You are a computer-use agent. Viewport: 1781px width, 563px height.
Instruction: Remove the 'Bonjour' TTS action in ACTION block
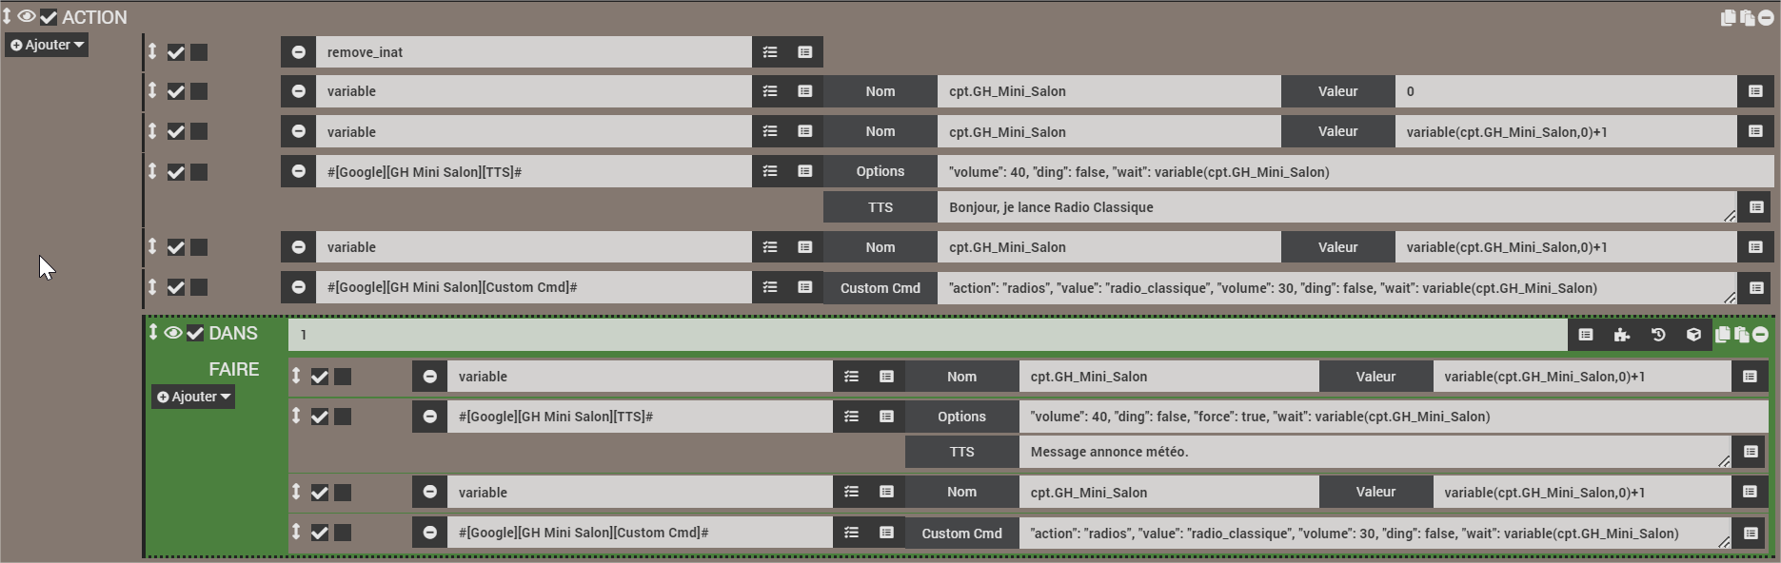tap(299, 171)
